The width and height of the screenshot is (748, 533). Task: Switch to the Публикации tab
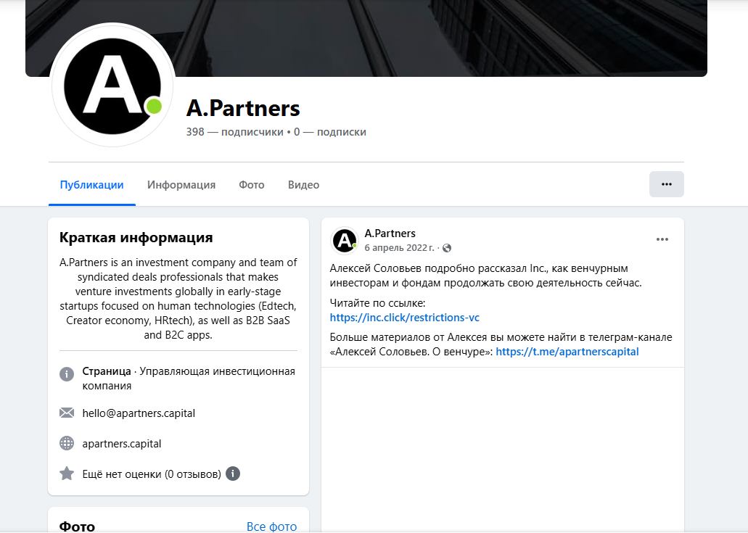pyautogui.click(x=91, y=184)
